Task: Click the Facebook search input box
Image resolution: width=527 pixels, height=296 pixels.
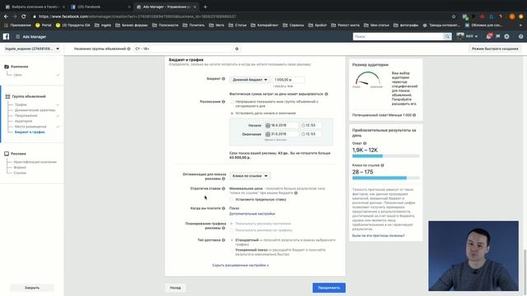Action: click(398, 36)
